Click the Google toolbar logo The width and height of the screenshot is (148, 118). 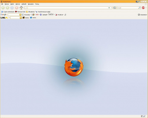coord(4,14)
